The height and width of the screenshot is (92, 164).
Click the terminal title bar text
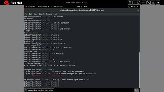(82, 10)
